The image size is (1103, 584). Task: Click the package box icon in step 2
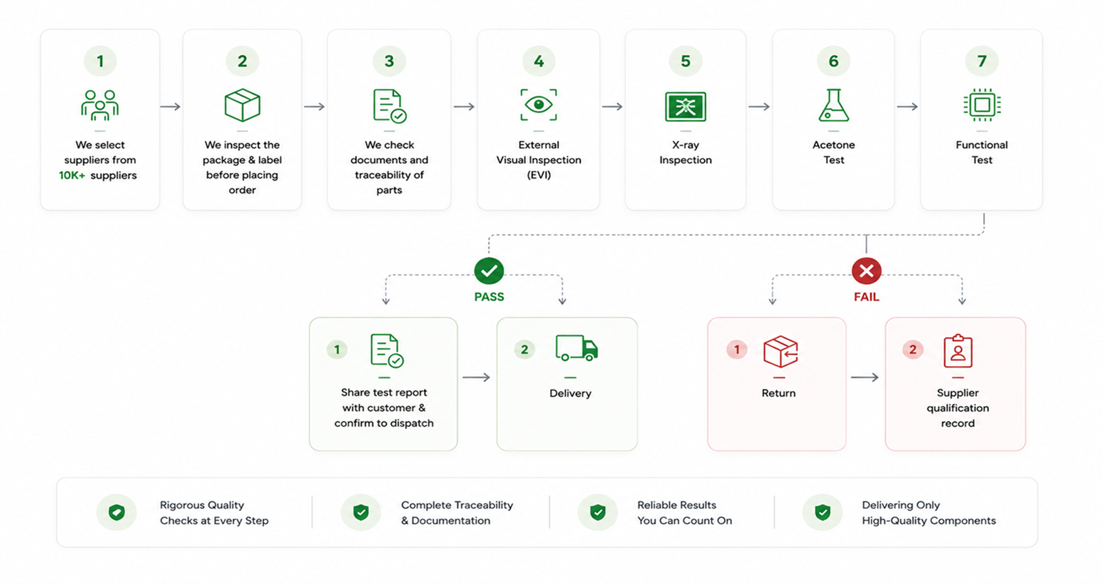(242, 105)
